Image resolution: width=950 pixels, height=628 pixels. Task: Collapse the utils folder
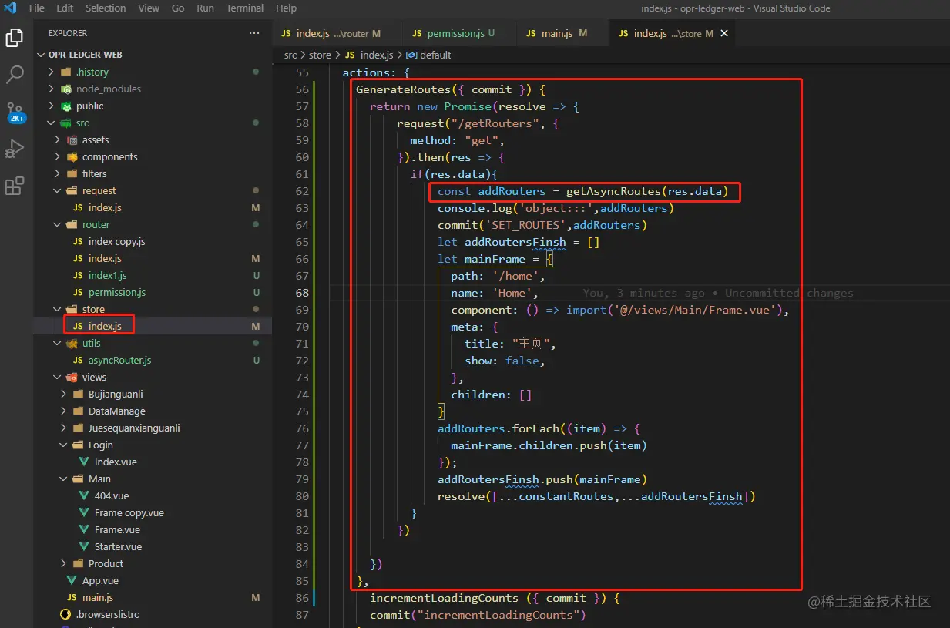[57, 343]
